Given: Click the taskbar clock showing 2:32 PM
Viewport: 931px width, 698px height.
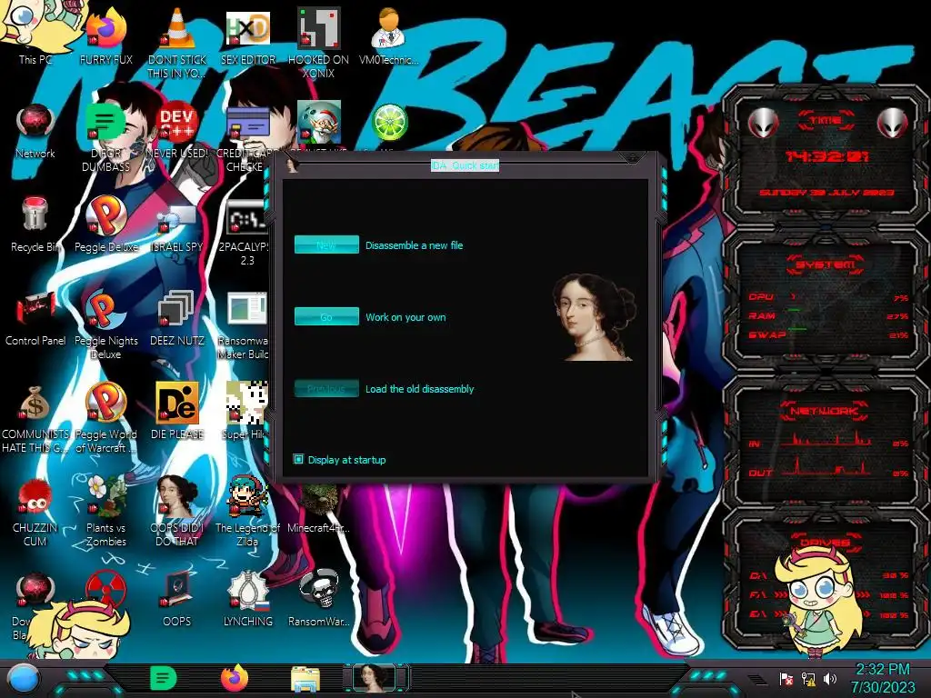Looking at the screenshot, I should (882, 678).
